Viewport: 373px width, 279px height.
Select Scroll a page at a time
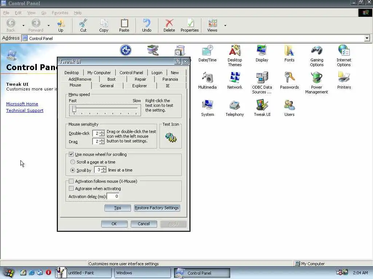click(72, 162)
